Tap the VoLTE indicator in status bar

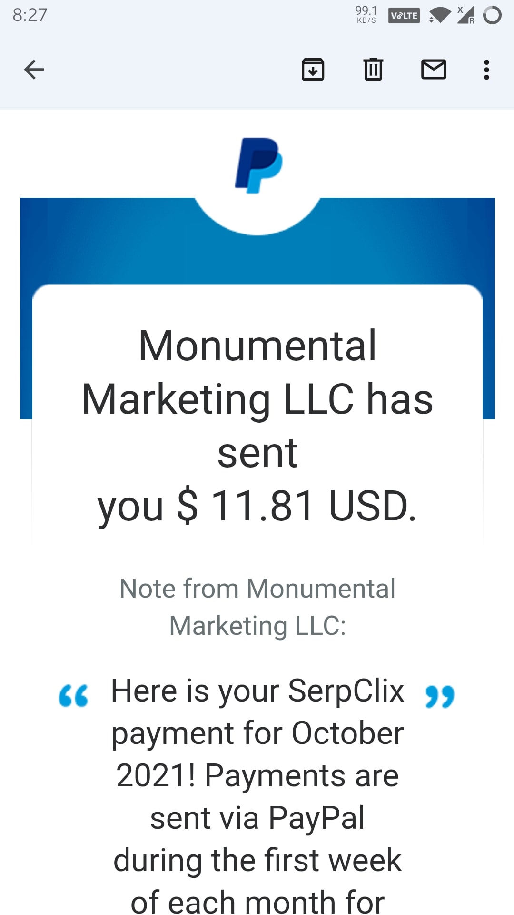[x=404, y=15]
